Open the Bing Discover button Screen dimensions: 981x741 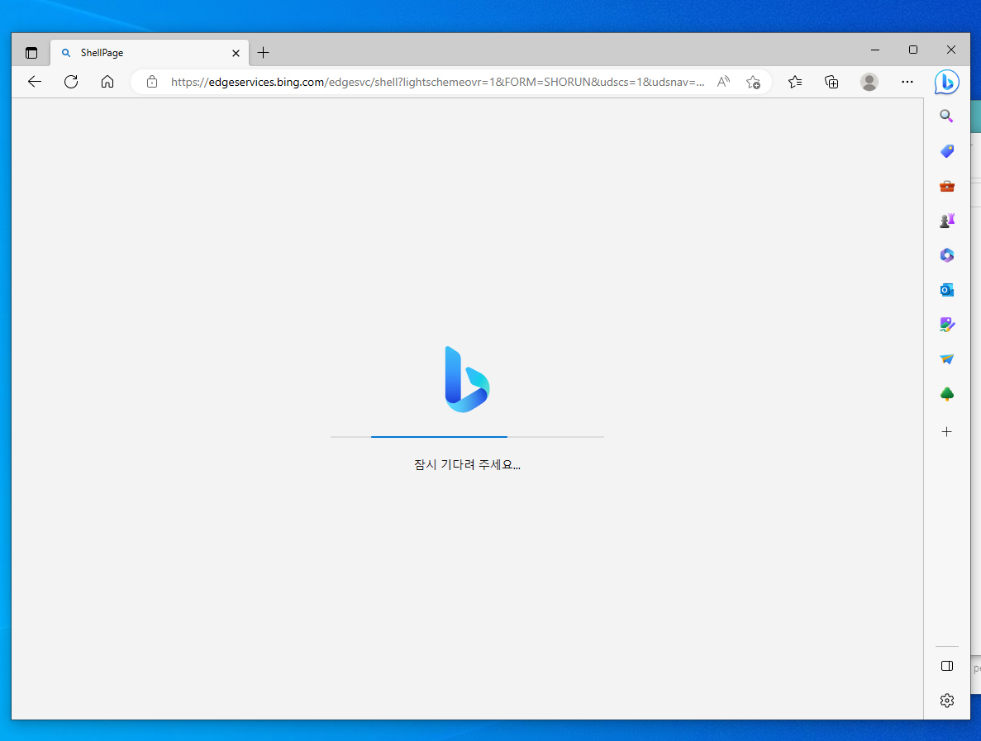946,82
